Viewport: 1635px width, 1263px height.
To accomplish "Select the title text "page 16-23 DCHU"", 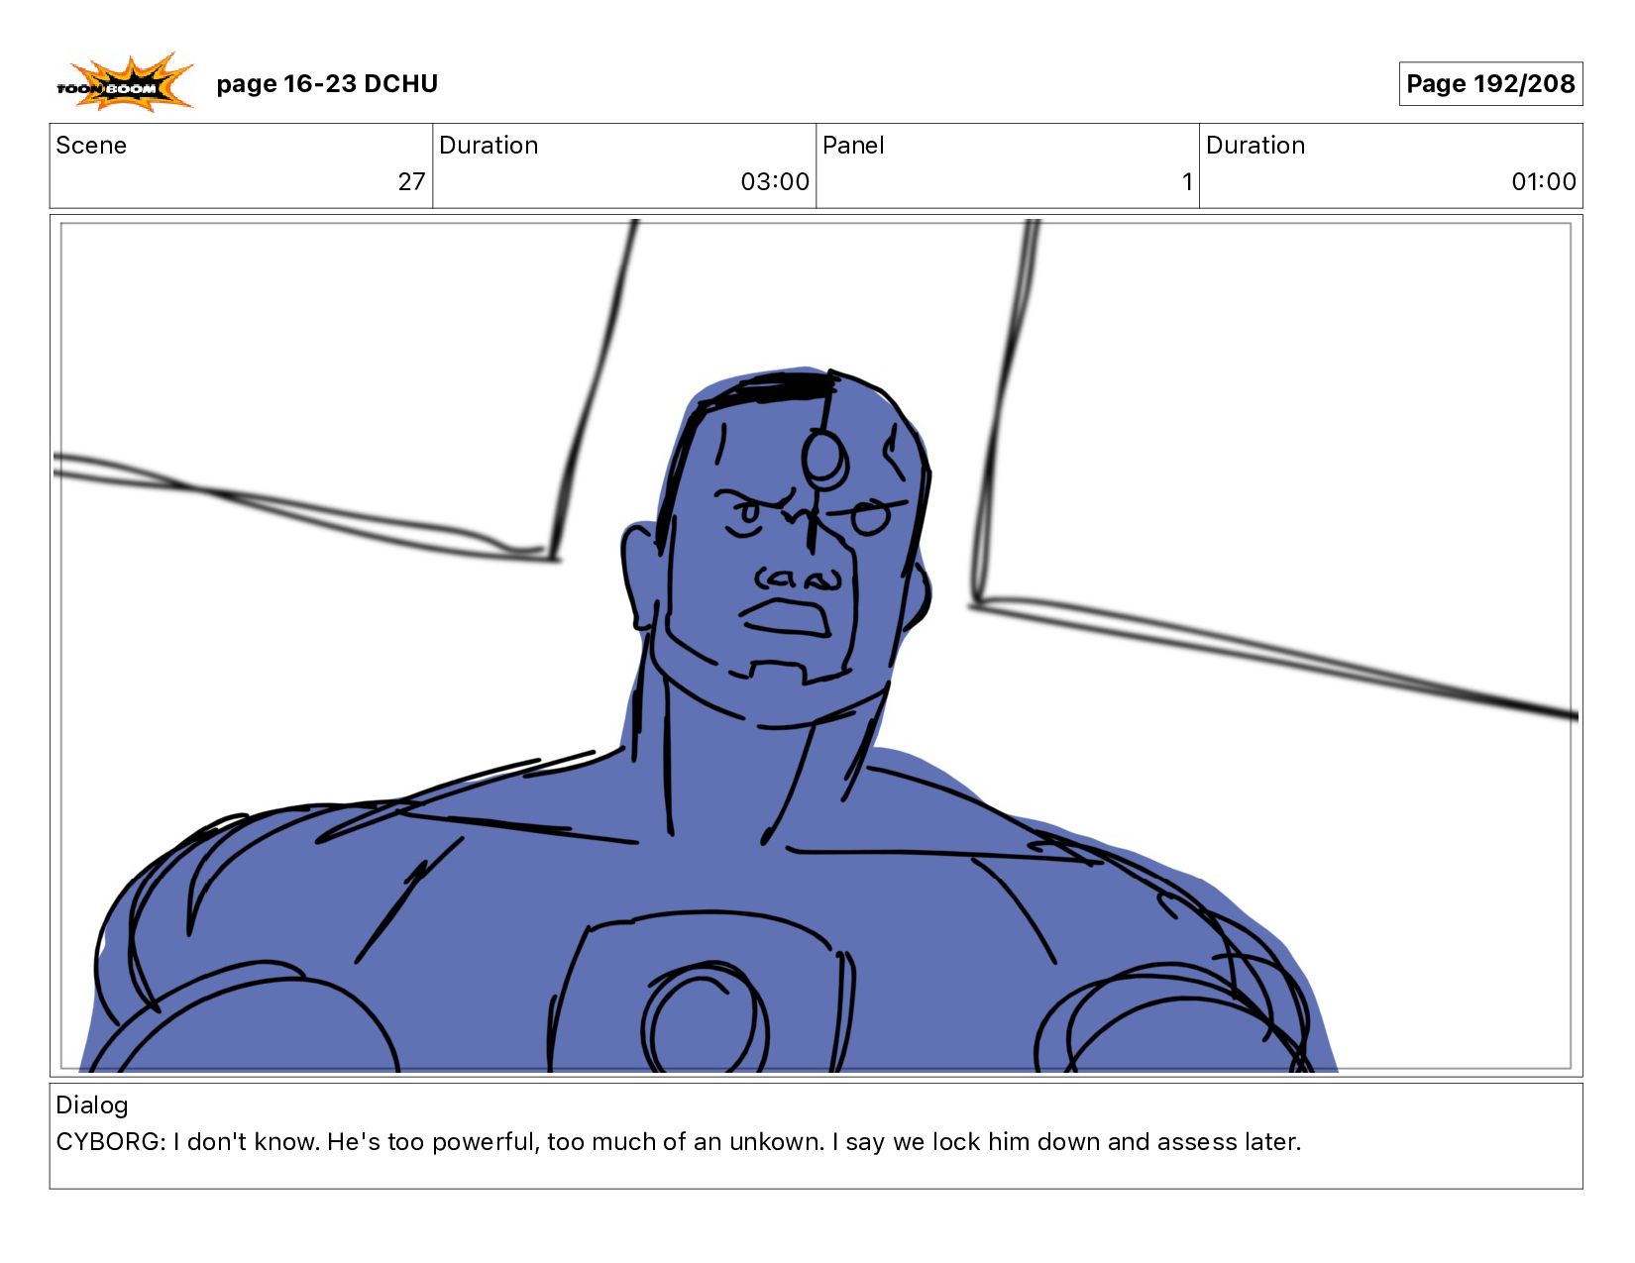I will pyautogui.click(x=327, y=84).
